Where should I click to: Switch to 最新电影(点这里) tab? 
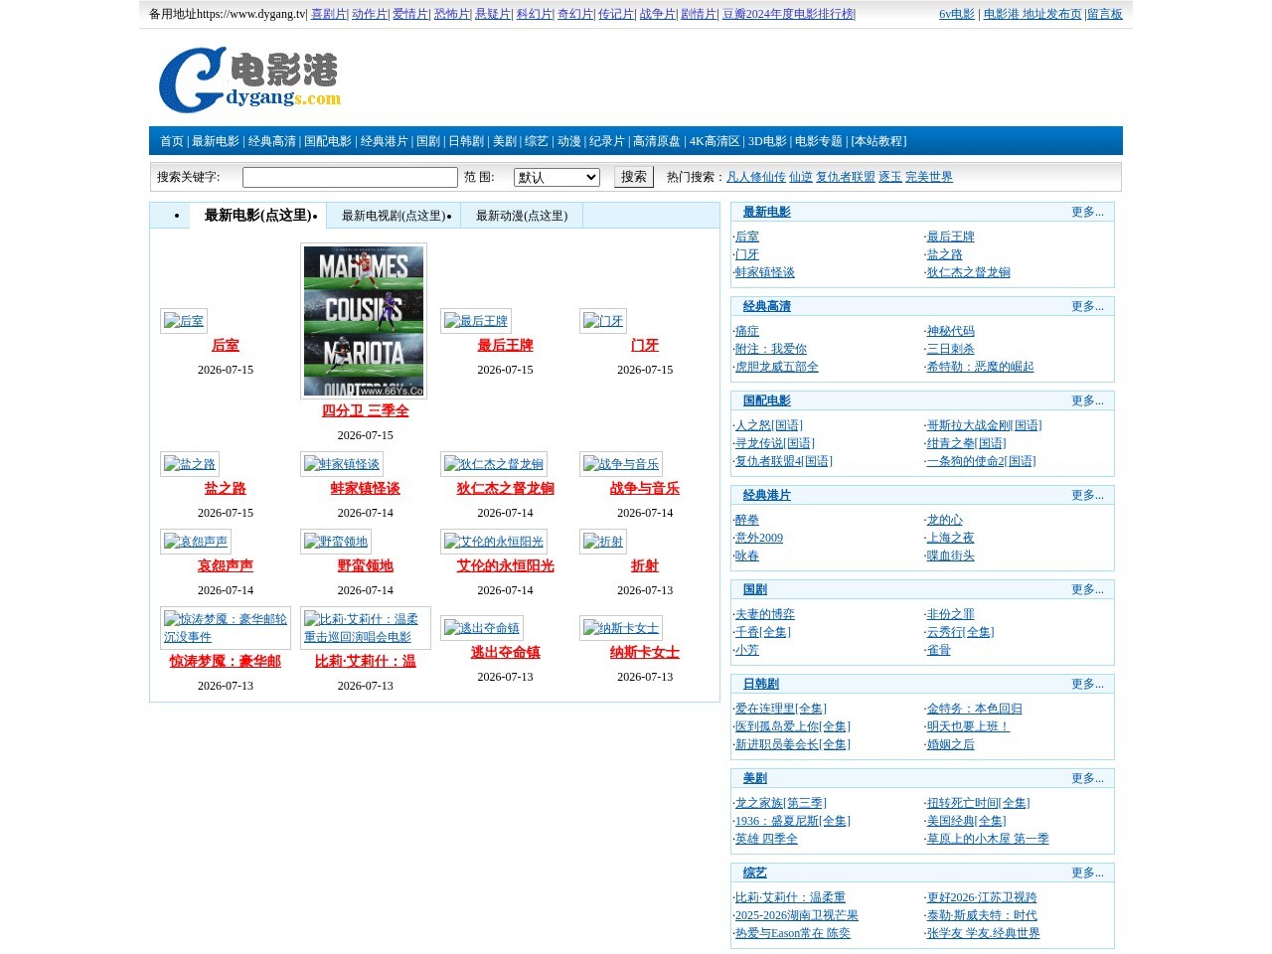(x=257, y=216)
